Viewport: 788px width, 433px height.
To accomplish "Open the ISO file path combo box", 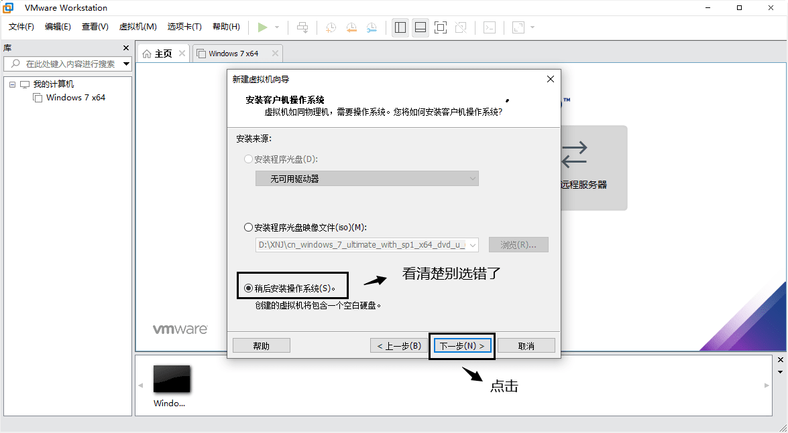I will point(367,245).
